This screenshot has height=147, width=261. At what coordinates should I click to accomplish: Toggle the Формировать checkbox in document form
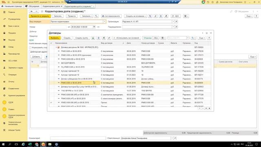30,48
